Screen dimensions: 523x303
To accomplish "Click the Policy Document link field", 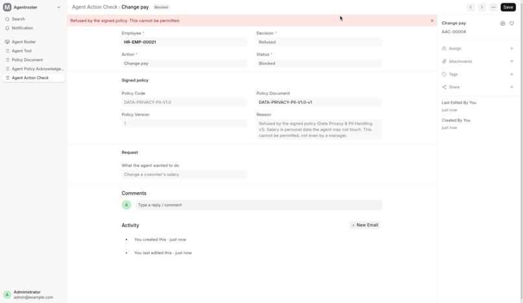I will pos(319,103).
